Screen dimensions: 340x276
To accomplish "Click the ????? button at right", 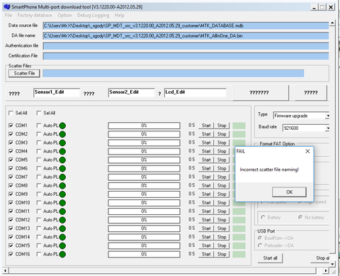I will coord(311,93).
